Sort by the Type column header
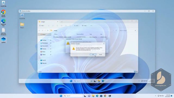 pos(91,34)
